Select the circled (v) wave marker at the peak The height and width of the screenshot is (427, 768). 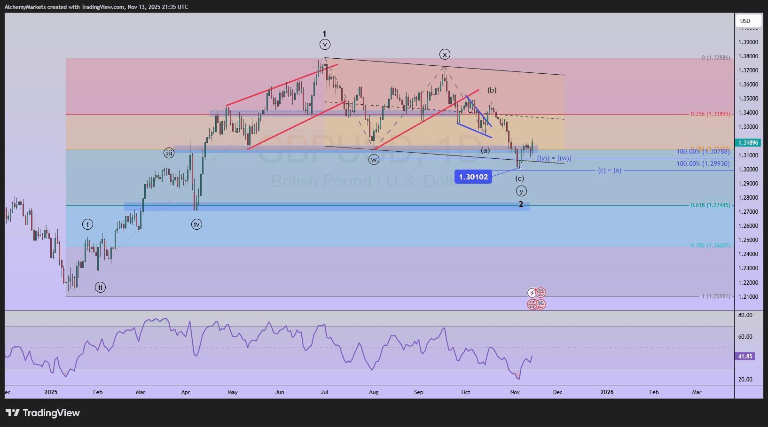[325, 44]
